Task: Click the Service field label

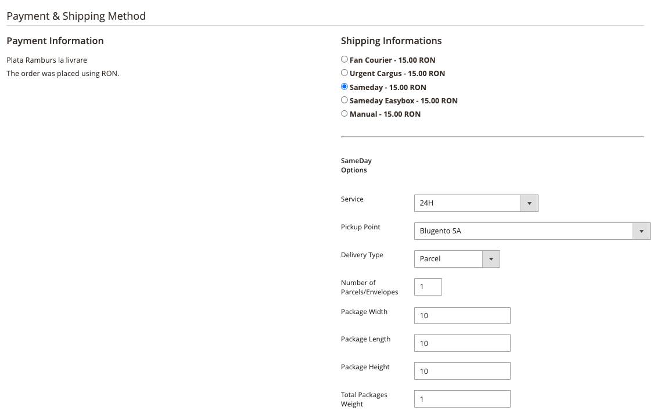Action: (x=352, y=199)
